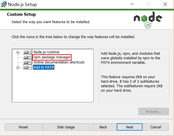174x136 pixels.
Task: Open Online documentation shortcuts drive icon dropdown
Action: point(28,62)
